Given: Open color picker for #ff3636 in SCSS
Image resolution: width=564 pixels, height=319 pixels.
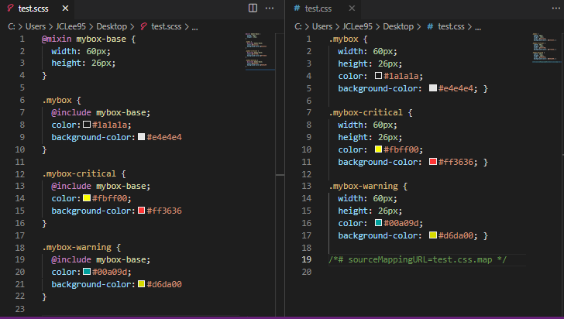Looking at the screenshot, I should click(x=141, y=211).
